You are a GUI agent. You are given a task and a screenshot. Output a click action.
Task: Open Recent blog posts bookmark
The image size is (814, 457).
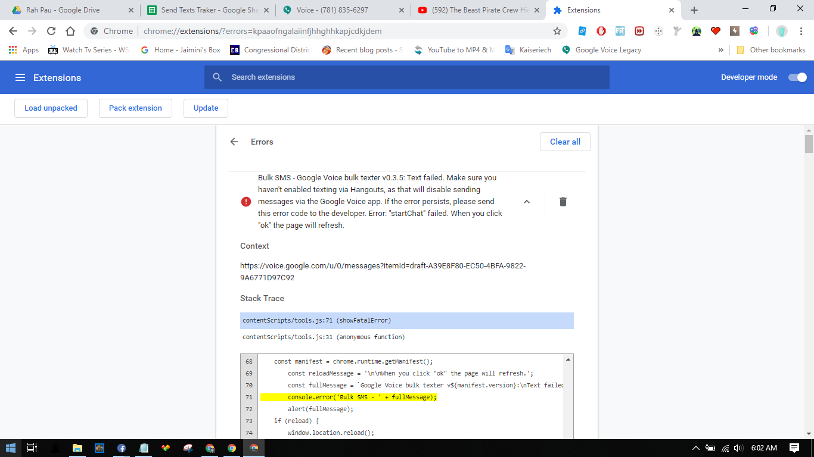click(x=362, y=50)
